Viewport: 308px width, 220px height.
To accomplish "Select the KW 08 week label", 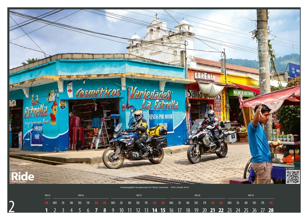I will tap(197, 195).
